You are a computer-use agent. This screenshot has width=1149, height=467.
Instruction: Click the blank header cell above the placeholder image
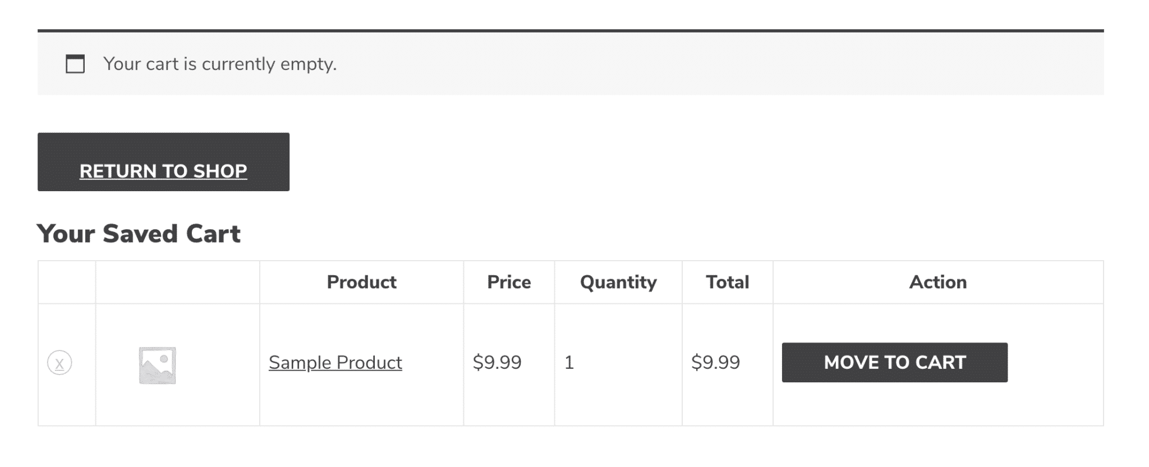[x=177, y=282]
